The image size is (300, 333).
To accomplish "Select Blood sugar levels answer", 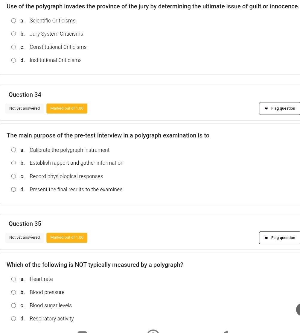I will pyautogui.click(x=13, y=305).
